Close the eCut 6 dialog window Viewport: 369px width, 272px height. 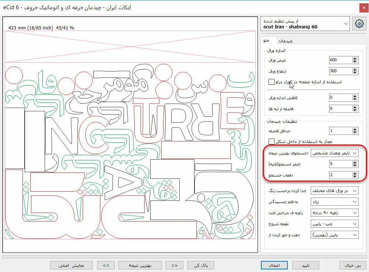[x=364, y=8]
